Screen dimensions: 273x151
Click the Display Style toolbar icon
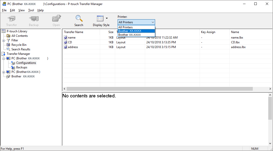click(100, 19)
